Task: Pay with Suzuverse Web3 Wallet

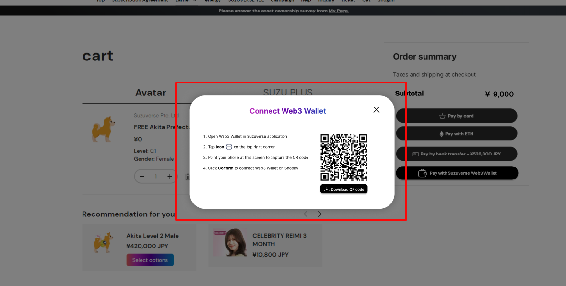Action: pos(456,173)
